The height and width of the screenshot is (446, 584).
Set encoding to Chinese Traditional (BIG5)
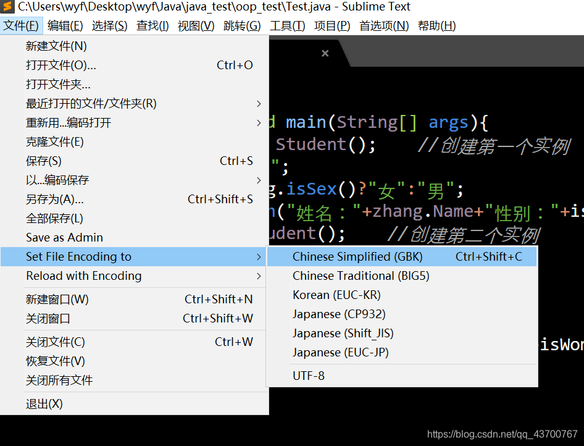pos(402,276)
